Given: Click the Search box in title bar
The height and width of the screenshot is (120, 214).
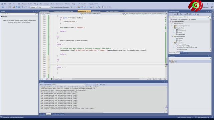Looking at the screenshot, I should 82,4.
